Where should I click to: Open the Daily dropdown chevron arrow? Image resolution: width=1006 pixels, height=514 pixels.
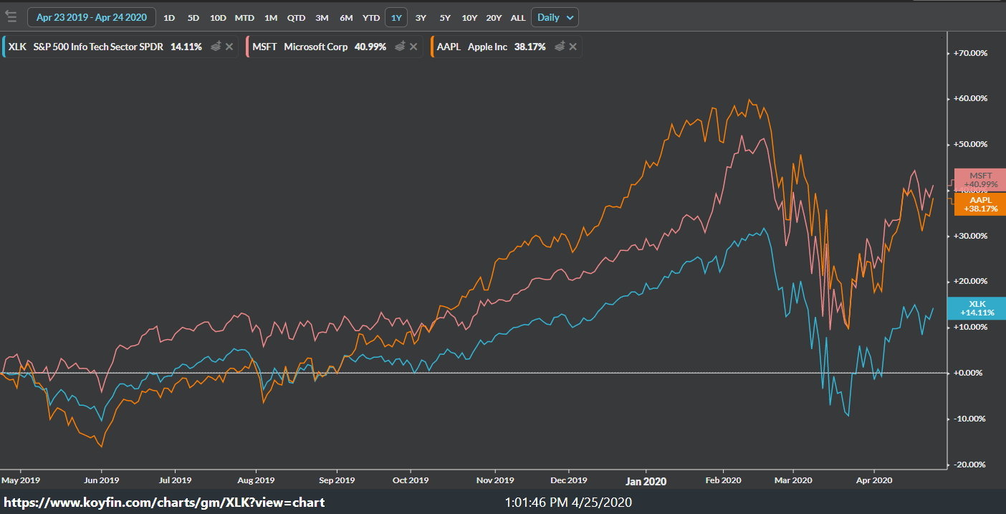pyautogui.click(x=568, y=17)
